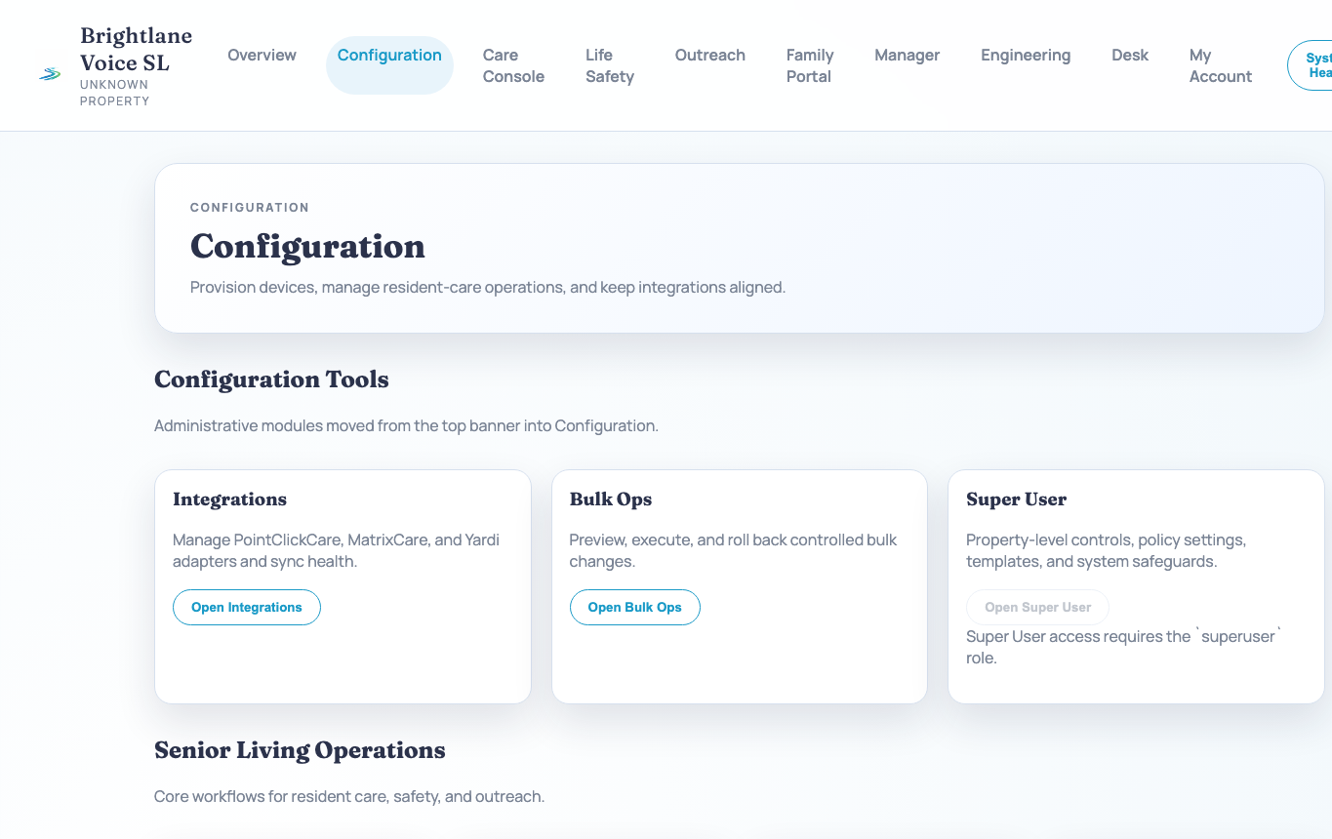Click the Bulk Ops card heading
The width and height of the screenshot is (1332, 839).
pos(610,499)
